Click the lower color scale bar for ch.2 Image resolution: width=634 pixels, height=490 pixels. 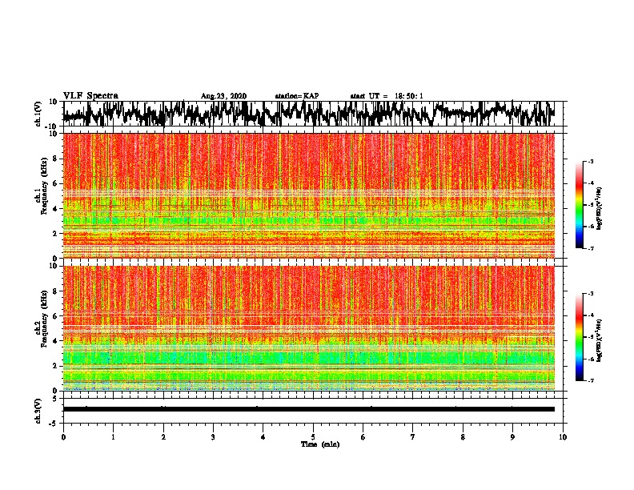coord(579,337)
